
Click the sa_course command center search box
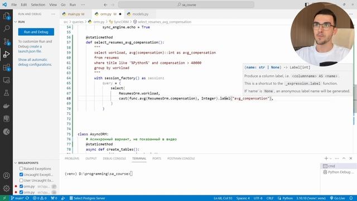(186, 4)
